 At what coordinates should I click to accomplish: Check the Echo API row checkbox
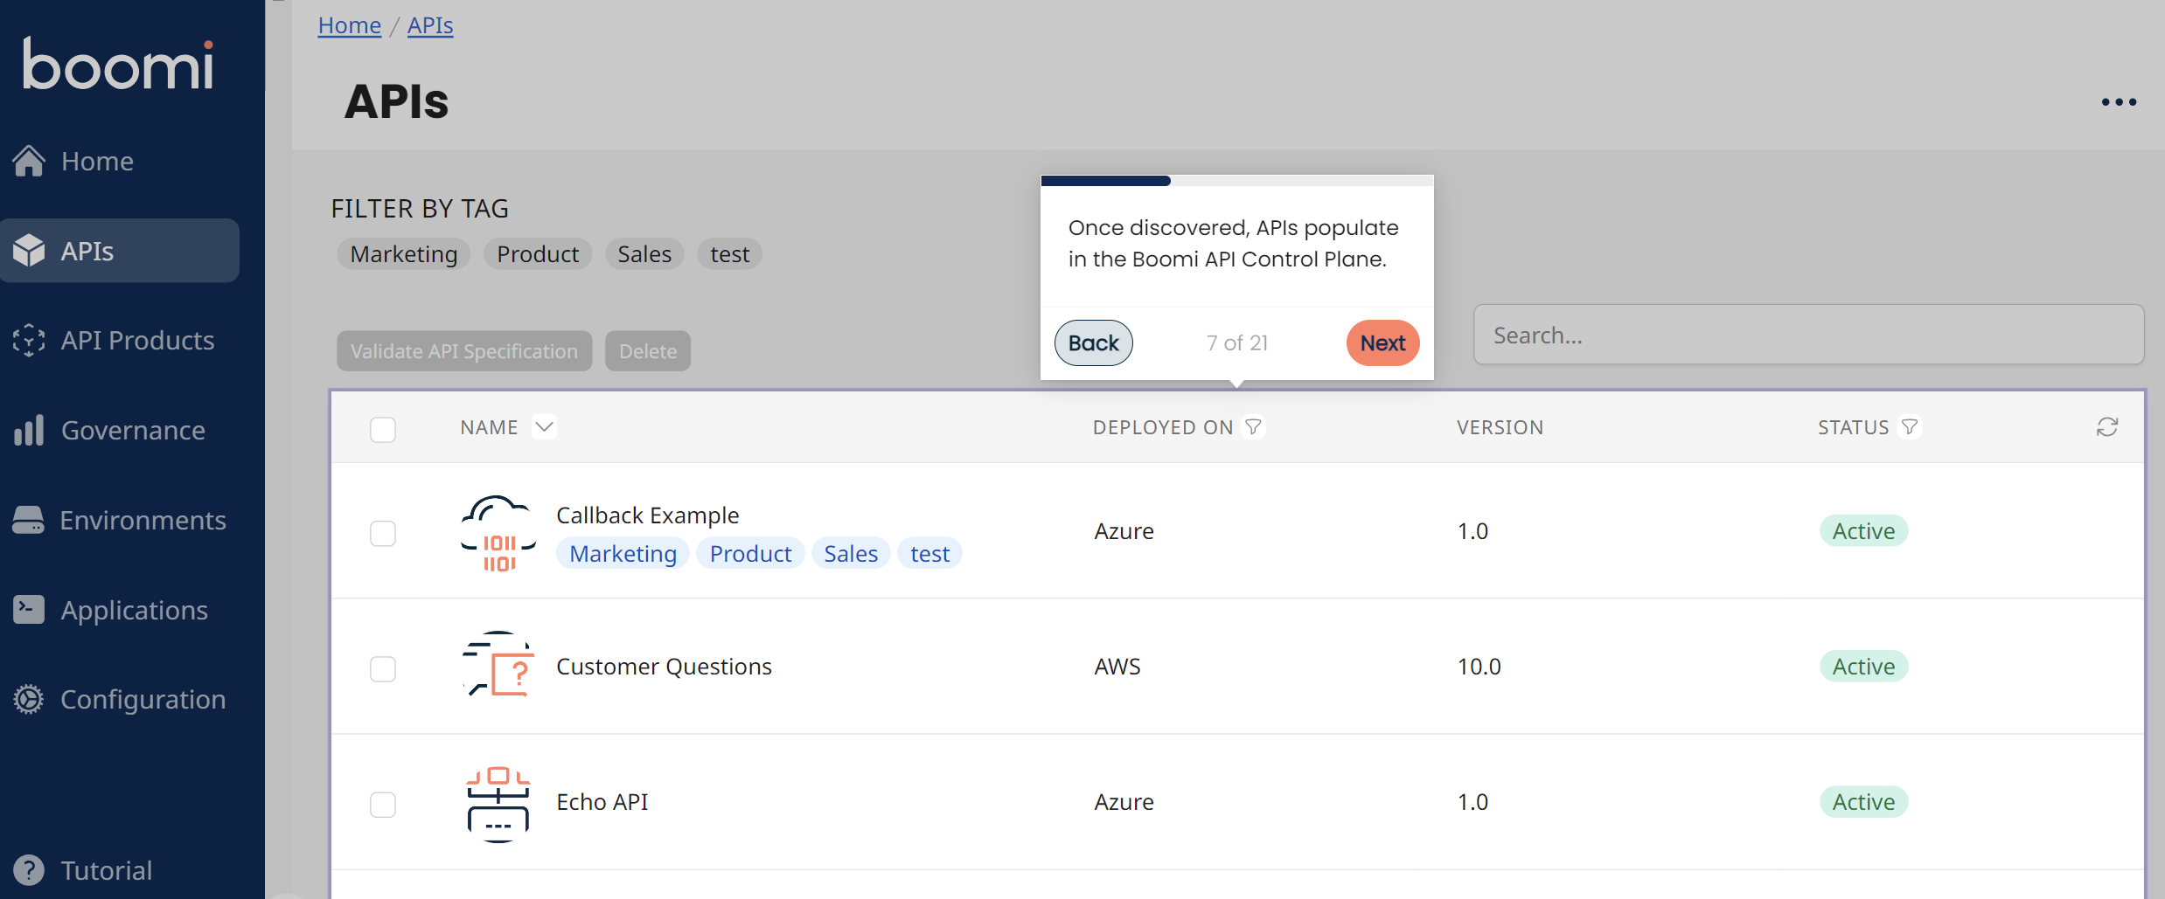tap(383, 804)
